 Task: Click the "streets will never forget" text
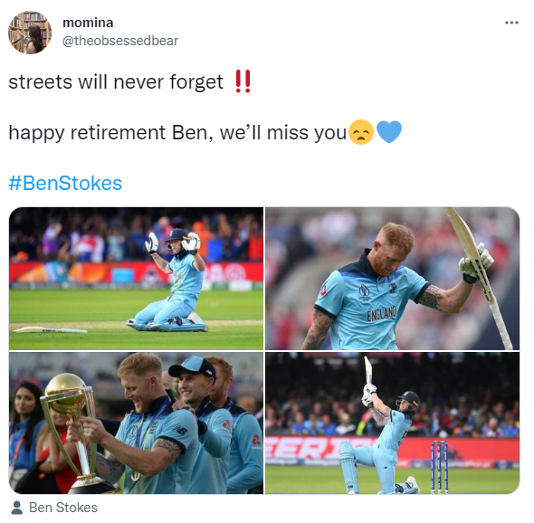pos(116,82)
